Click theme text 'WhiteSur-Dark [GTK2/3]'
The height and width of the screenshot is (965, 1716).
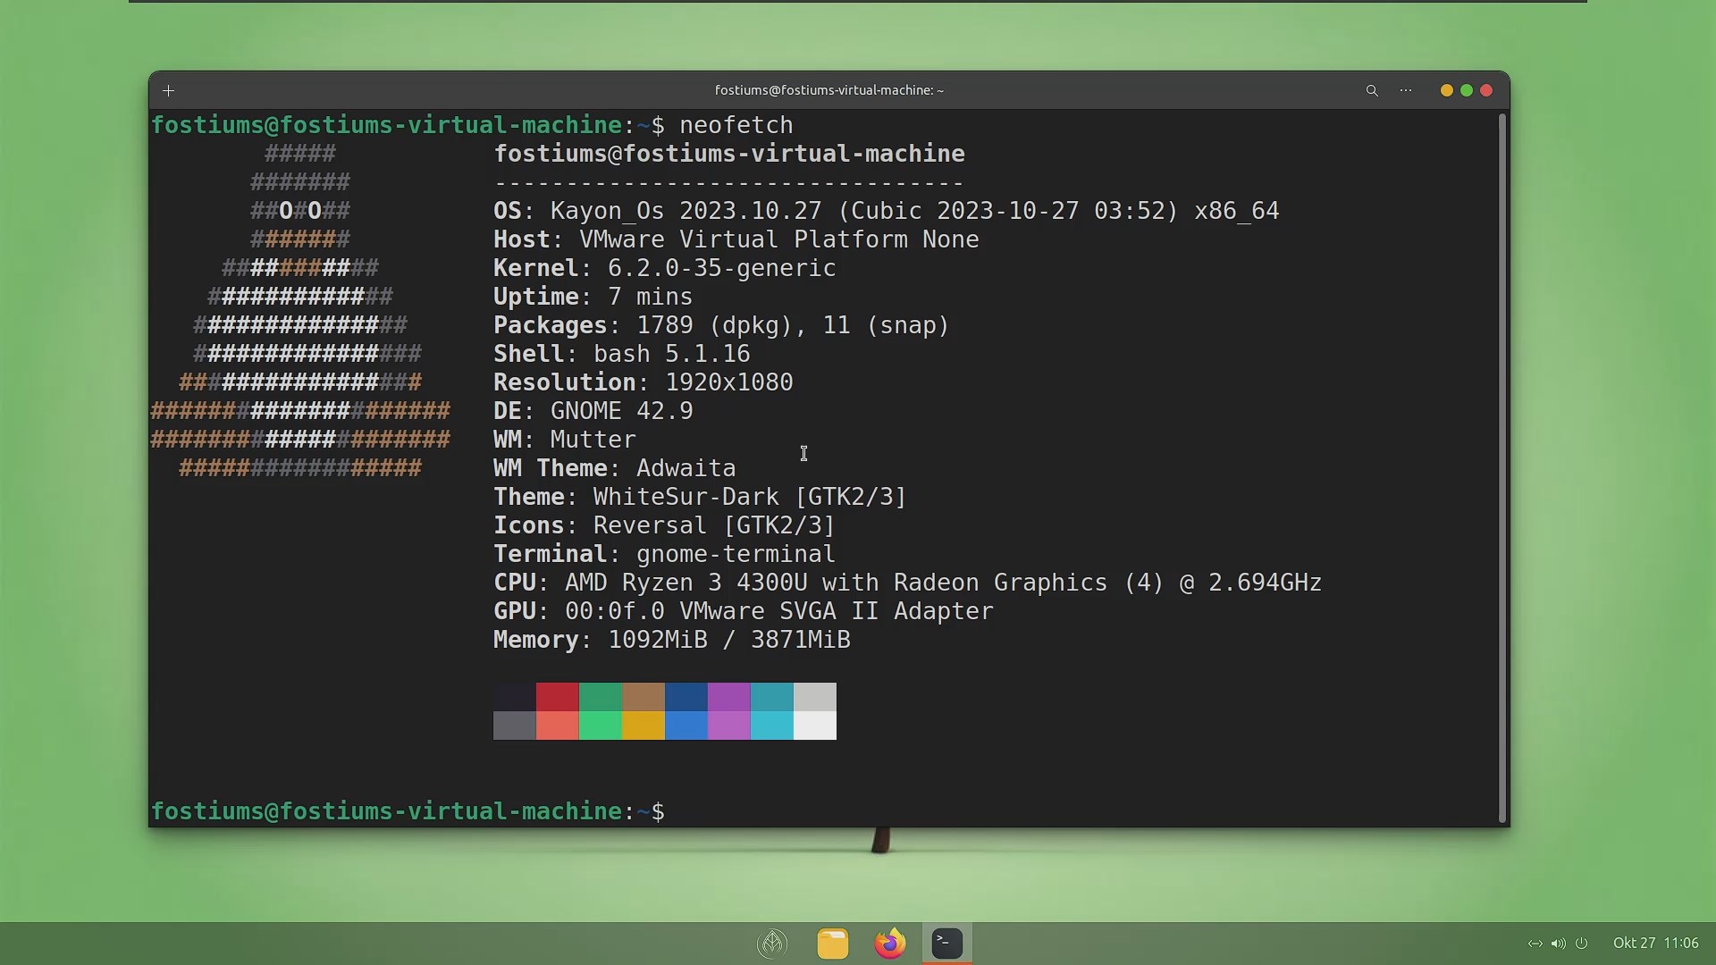coord(750,497)
